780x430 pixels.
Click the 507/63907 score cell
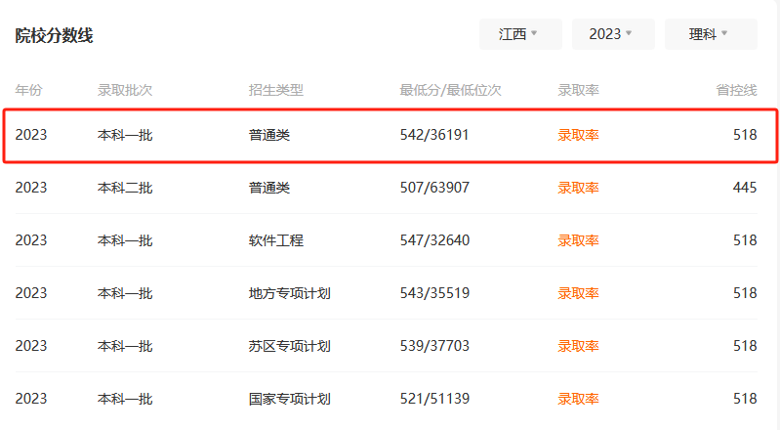tap(434, 188)
